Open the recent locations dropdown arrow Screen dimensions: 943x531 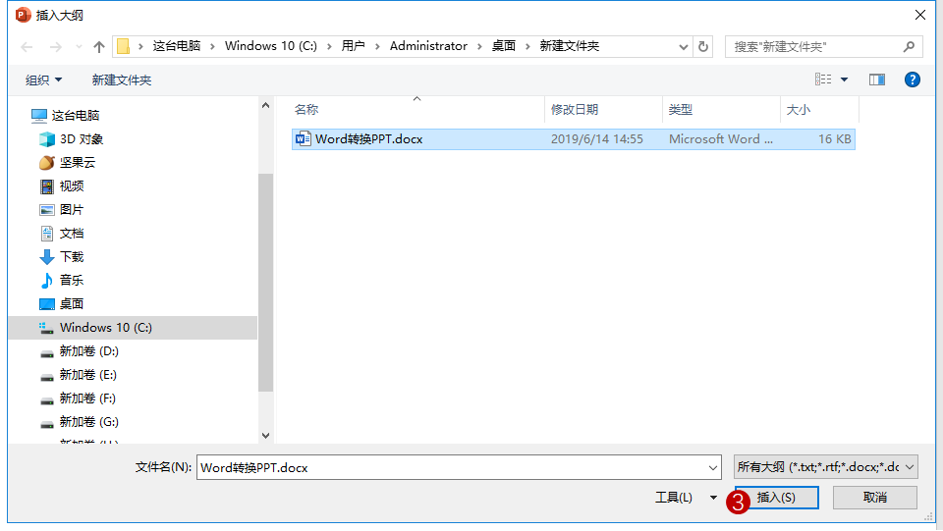(x=79, y=47)
